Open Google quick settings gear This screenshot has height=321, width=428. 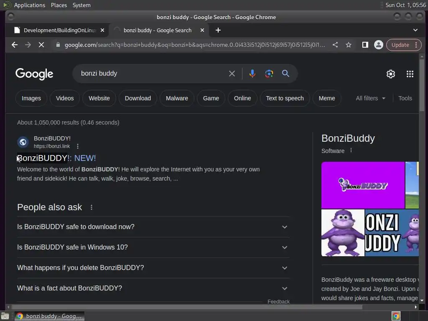(391, 74)
